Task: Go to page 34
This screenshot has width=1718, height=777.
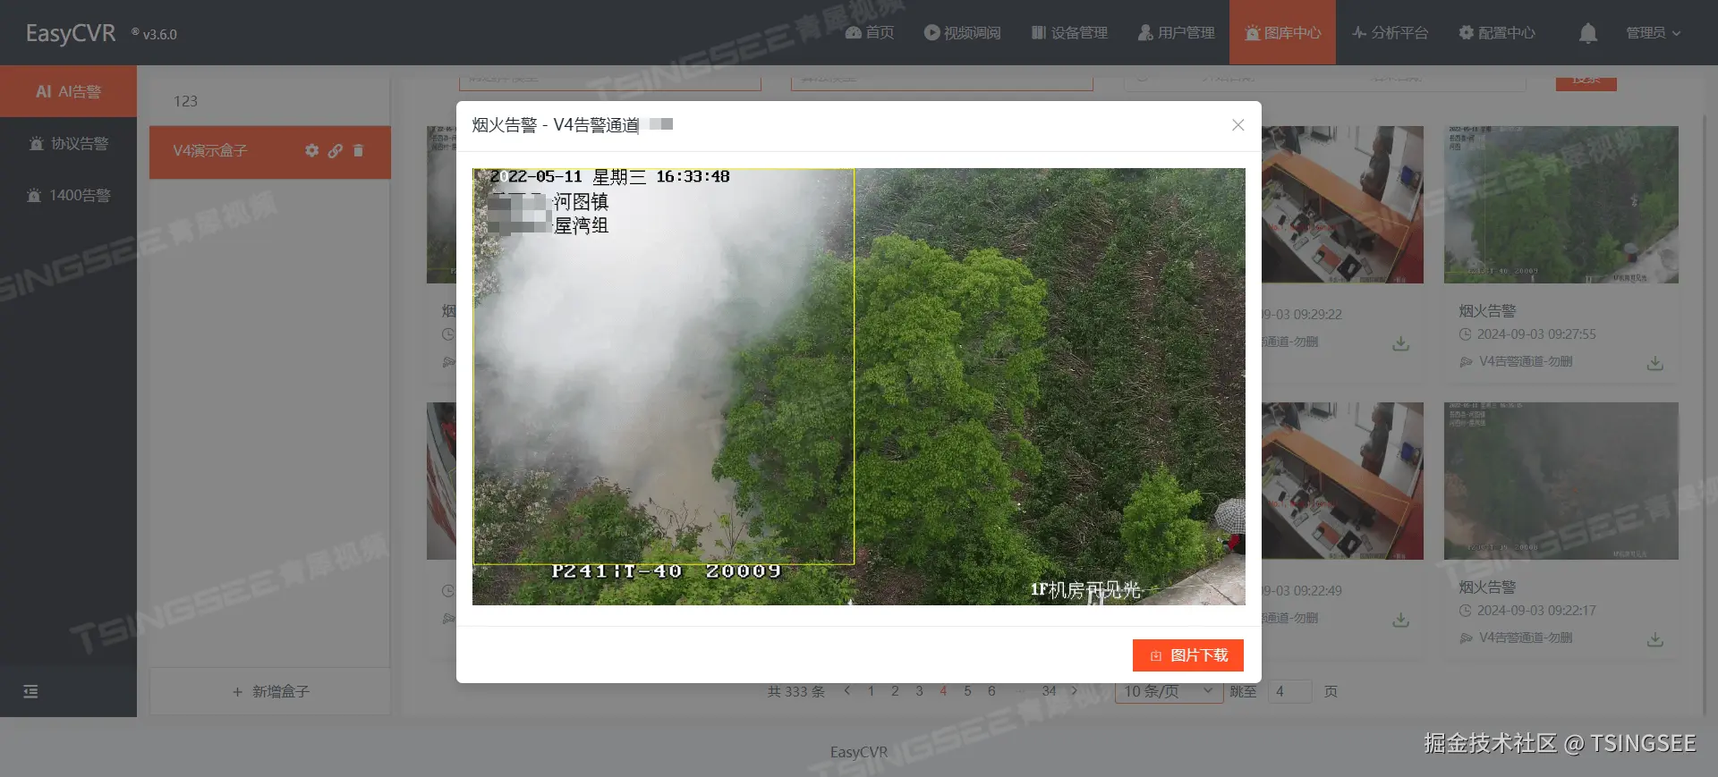Action: click(1049, 691)
